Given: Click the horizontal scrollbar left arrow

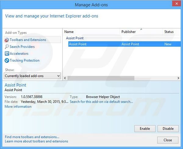Looking at the screenshot, I should tap(65, 78).
